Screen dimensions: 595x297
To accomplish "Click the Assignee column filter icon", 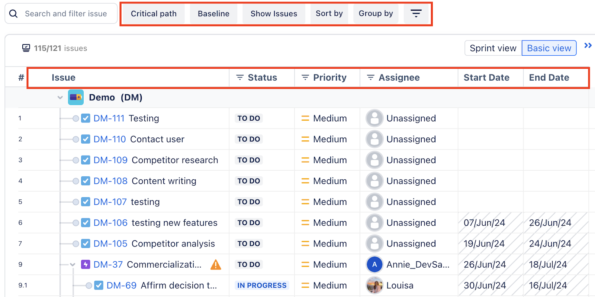I will [x=370, y=77].
